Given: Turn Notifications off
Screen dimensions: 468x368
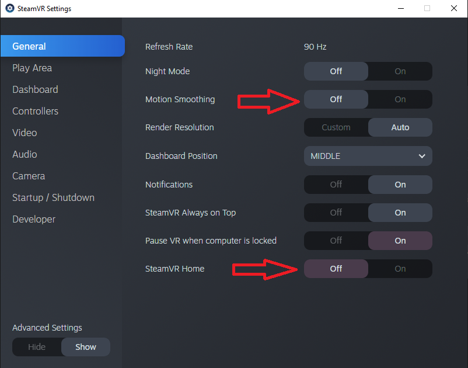Looking at the screenshot, I should coord(336,185).
